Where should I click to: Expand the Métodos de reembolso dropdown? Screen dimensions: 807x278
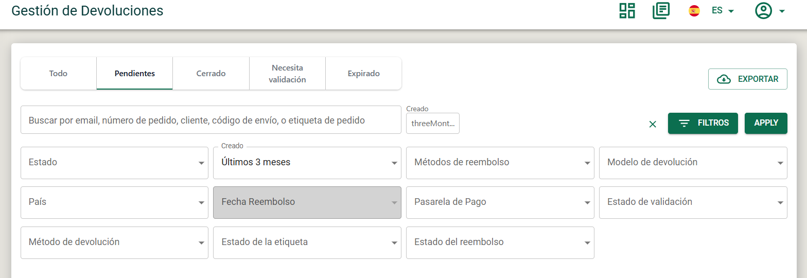point(500,163)
